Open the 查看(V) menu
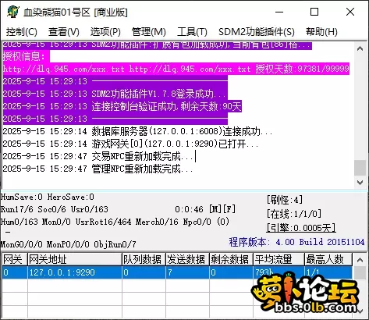This screenshot has width=369, height=320. click(64, 32)
